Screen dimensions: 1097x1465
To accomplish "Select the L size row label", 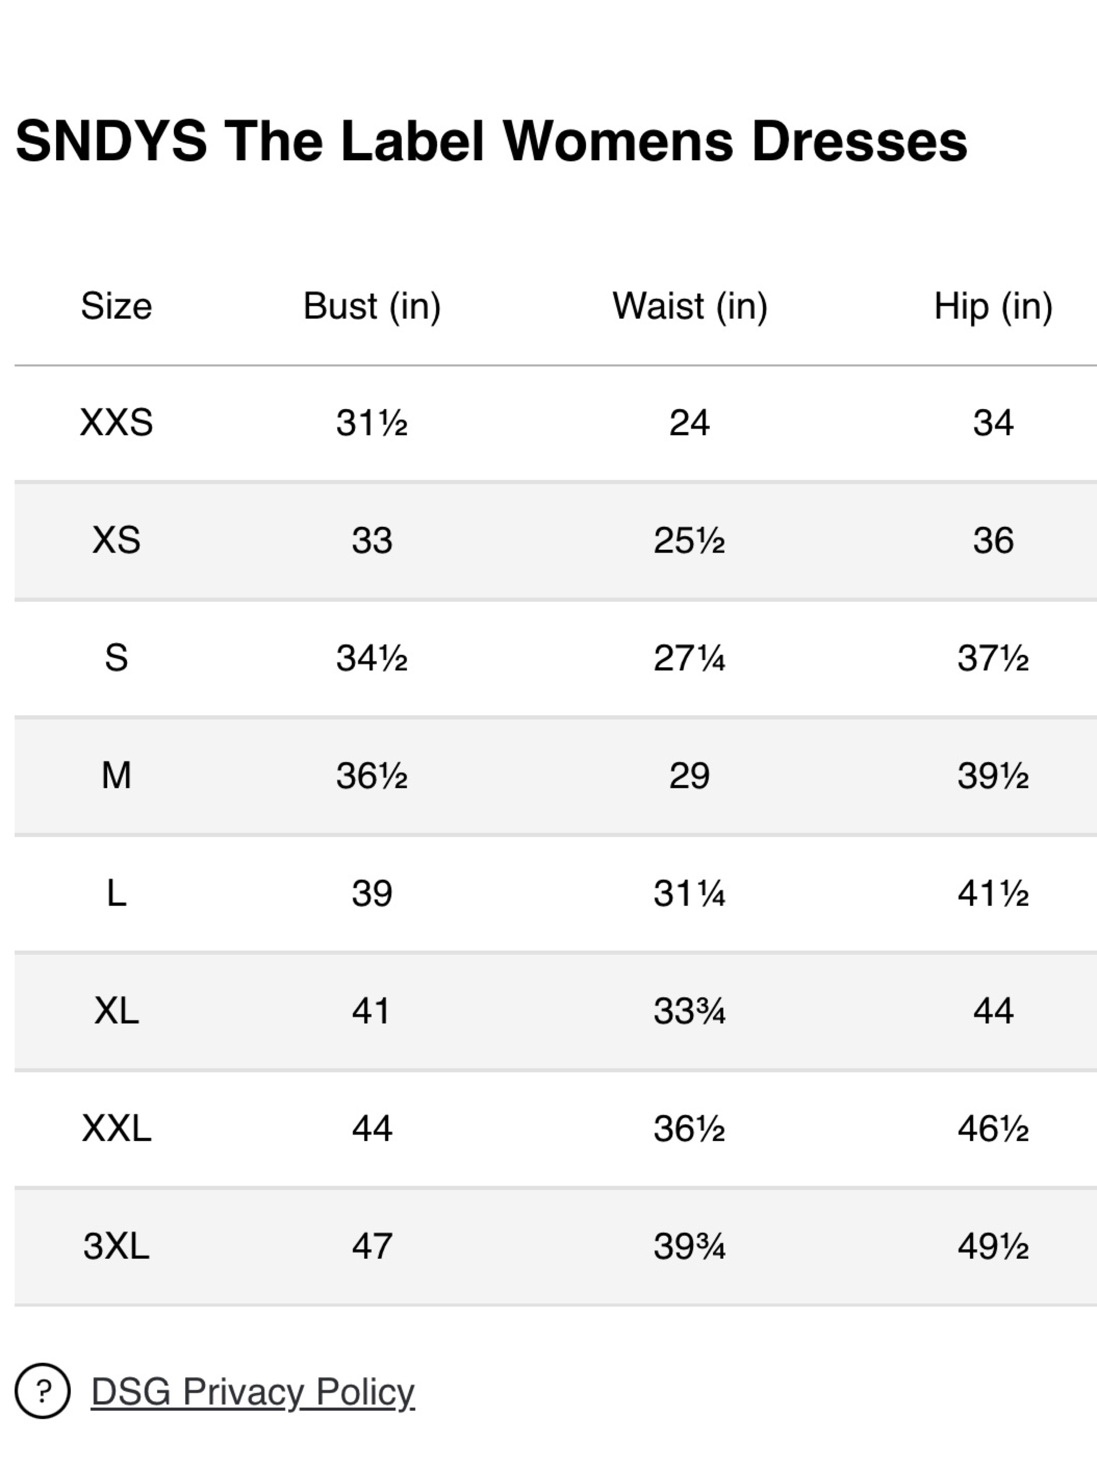I will coord(117,893).
